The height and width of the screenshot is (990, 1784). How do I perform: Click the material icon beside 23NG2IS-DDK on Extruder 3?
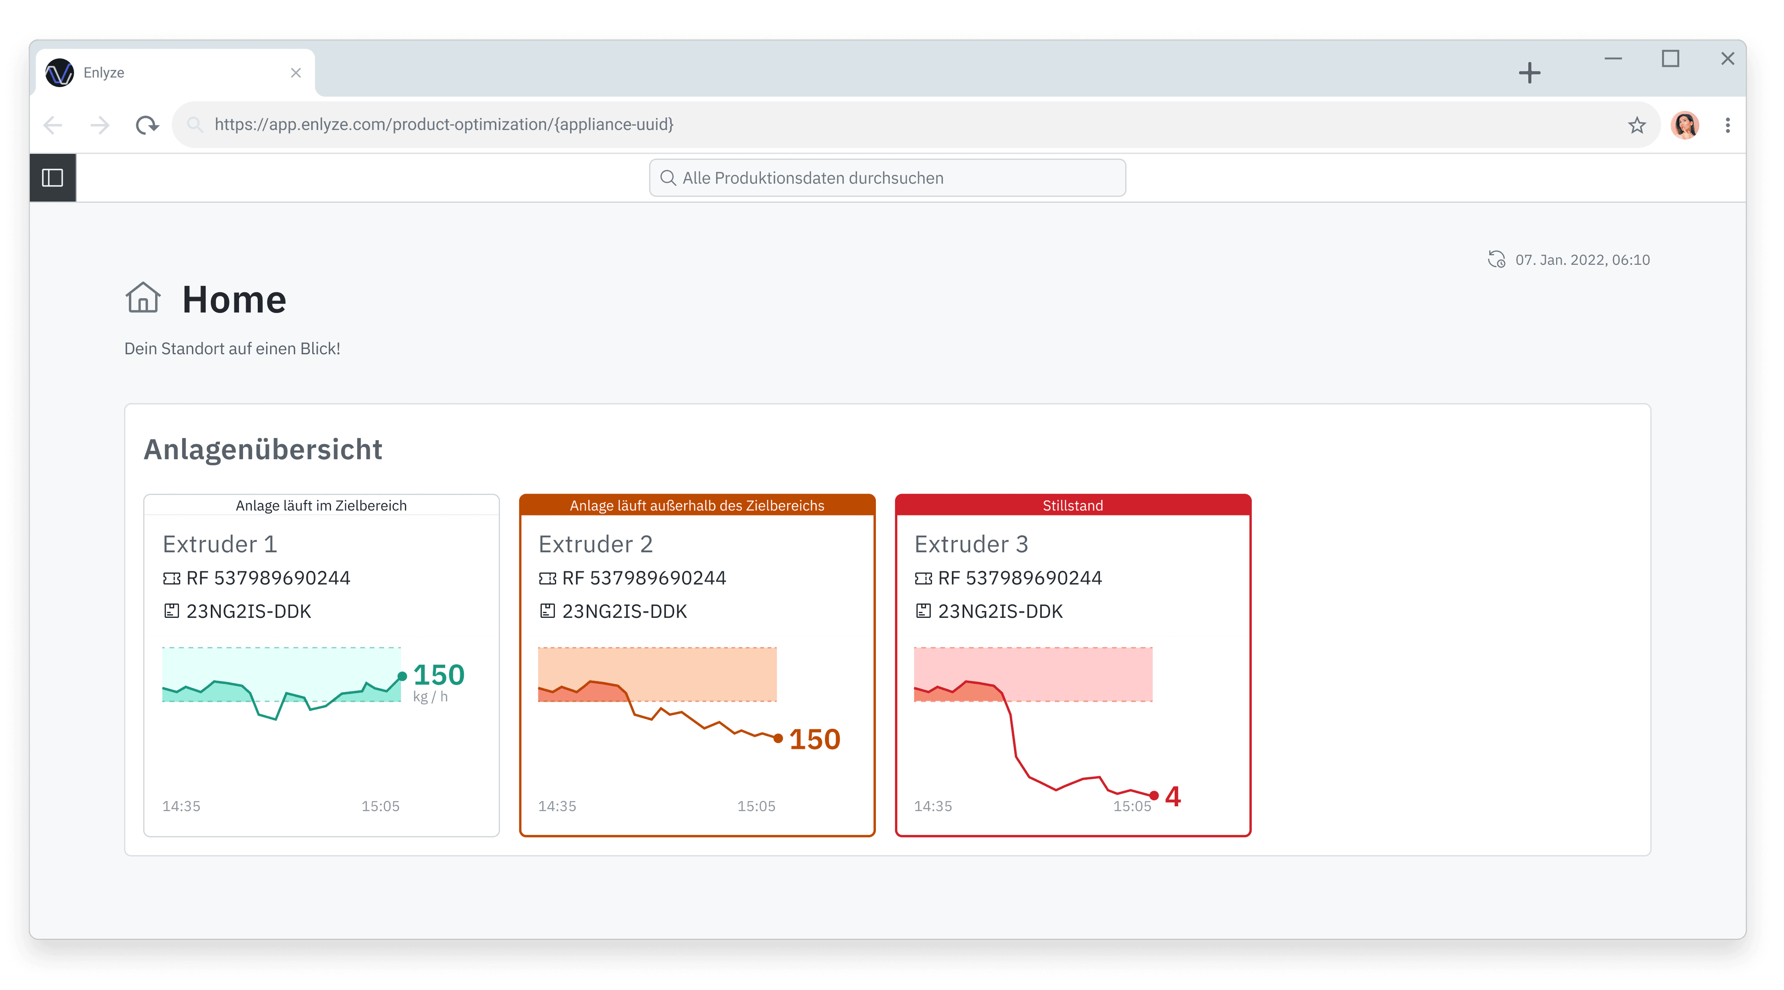pyautogui.click(x=923, y=611)
